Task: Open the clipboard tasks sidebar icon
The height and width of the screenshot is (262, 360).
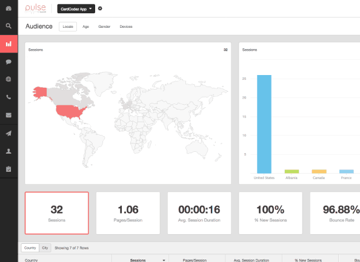Action: (8, 169)
